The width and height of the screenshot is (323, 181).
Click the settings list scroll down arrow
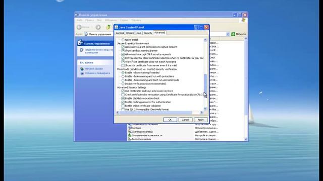click(x=205, y=109)
